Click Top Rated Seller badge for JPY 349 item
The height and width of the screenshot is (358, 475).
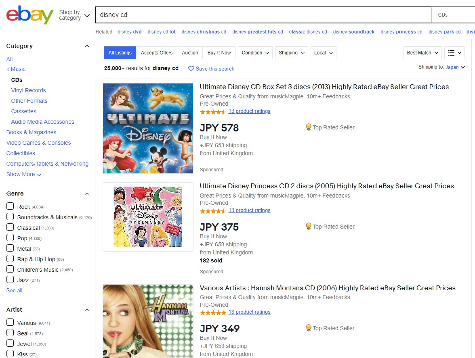tap(330, 328)
